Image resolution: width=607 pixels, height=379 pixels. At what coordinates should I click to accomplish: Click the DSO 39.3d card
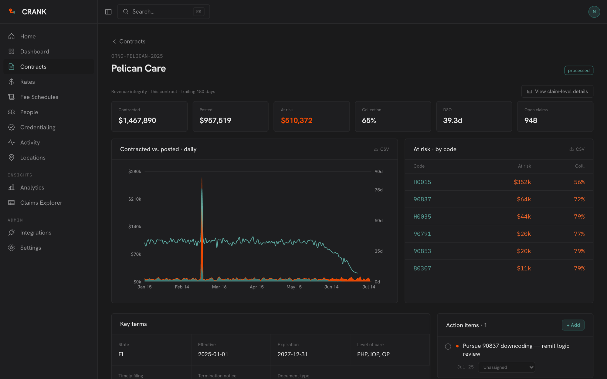point(474,116)
